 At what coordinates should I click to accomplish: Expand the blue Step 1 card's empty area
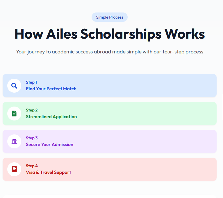pos(147,86)
